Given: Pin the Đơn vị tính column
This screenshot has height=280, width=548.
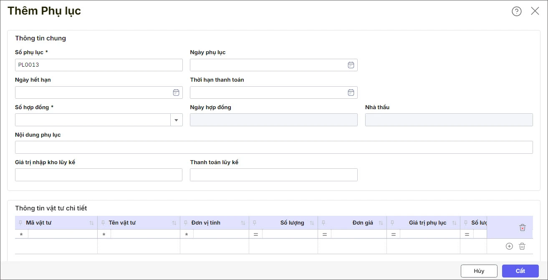Looking at the screenshot, I should (186, 223).
